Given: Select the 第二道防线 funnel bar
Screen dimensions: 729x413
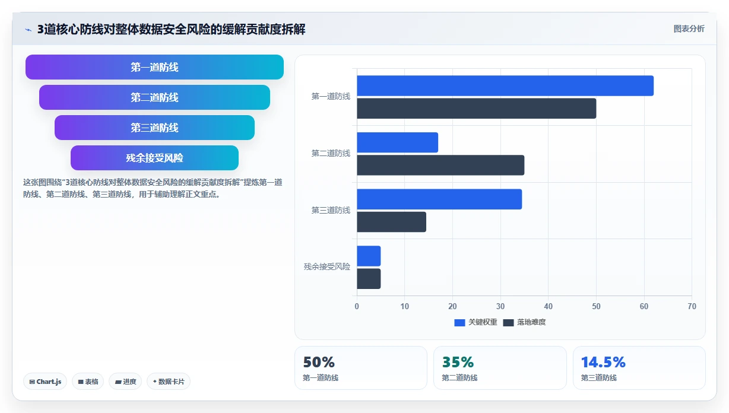Looking at the screenshot, I should click(154, 97).
